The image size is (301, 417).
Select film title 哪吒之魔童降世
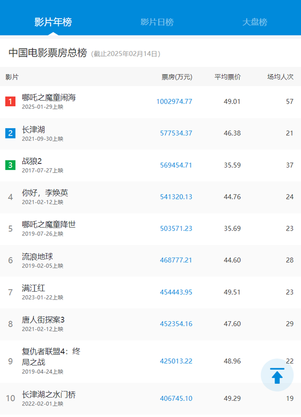(49, 225)
